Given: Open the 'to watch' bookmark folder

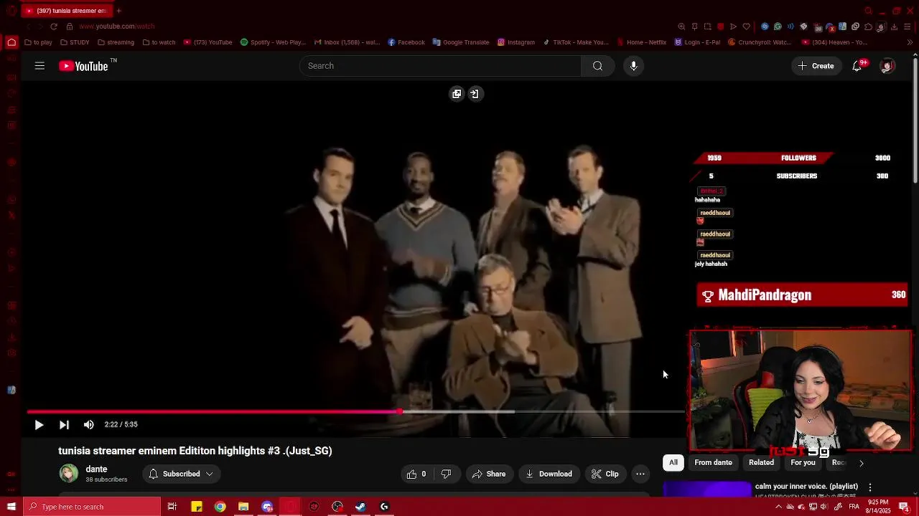Looking at the screenshot, I should [159, 42].
